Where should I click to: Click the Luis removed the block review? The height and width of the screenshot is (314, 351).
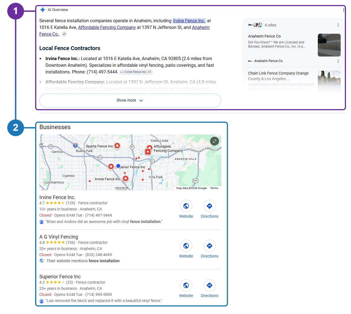(104, 301)
